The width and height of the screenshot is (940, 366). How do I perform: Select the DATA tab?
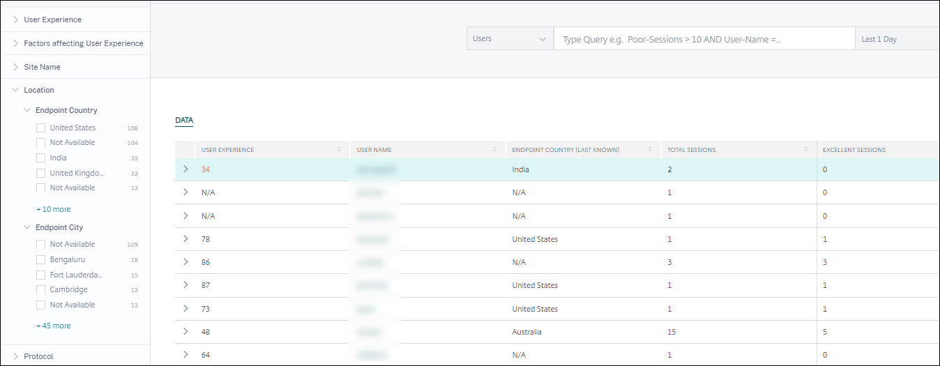(x=184, y=121)
